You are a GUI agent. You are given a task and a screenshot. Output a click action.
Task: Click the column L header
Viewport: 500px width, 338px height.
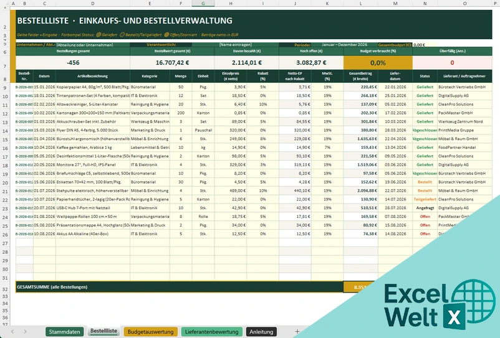coord(360,4)
